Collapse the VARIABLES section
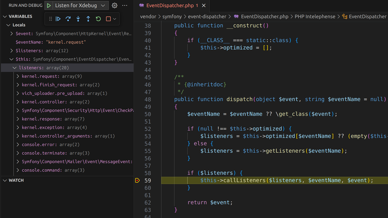The height and width of the screenshot is (218, 388). click(5, 16)
